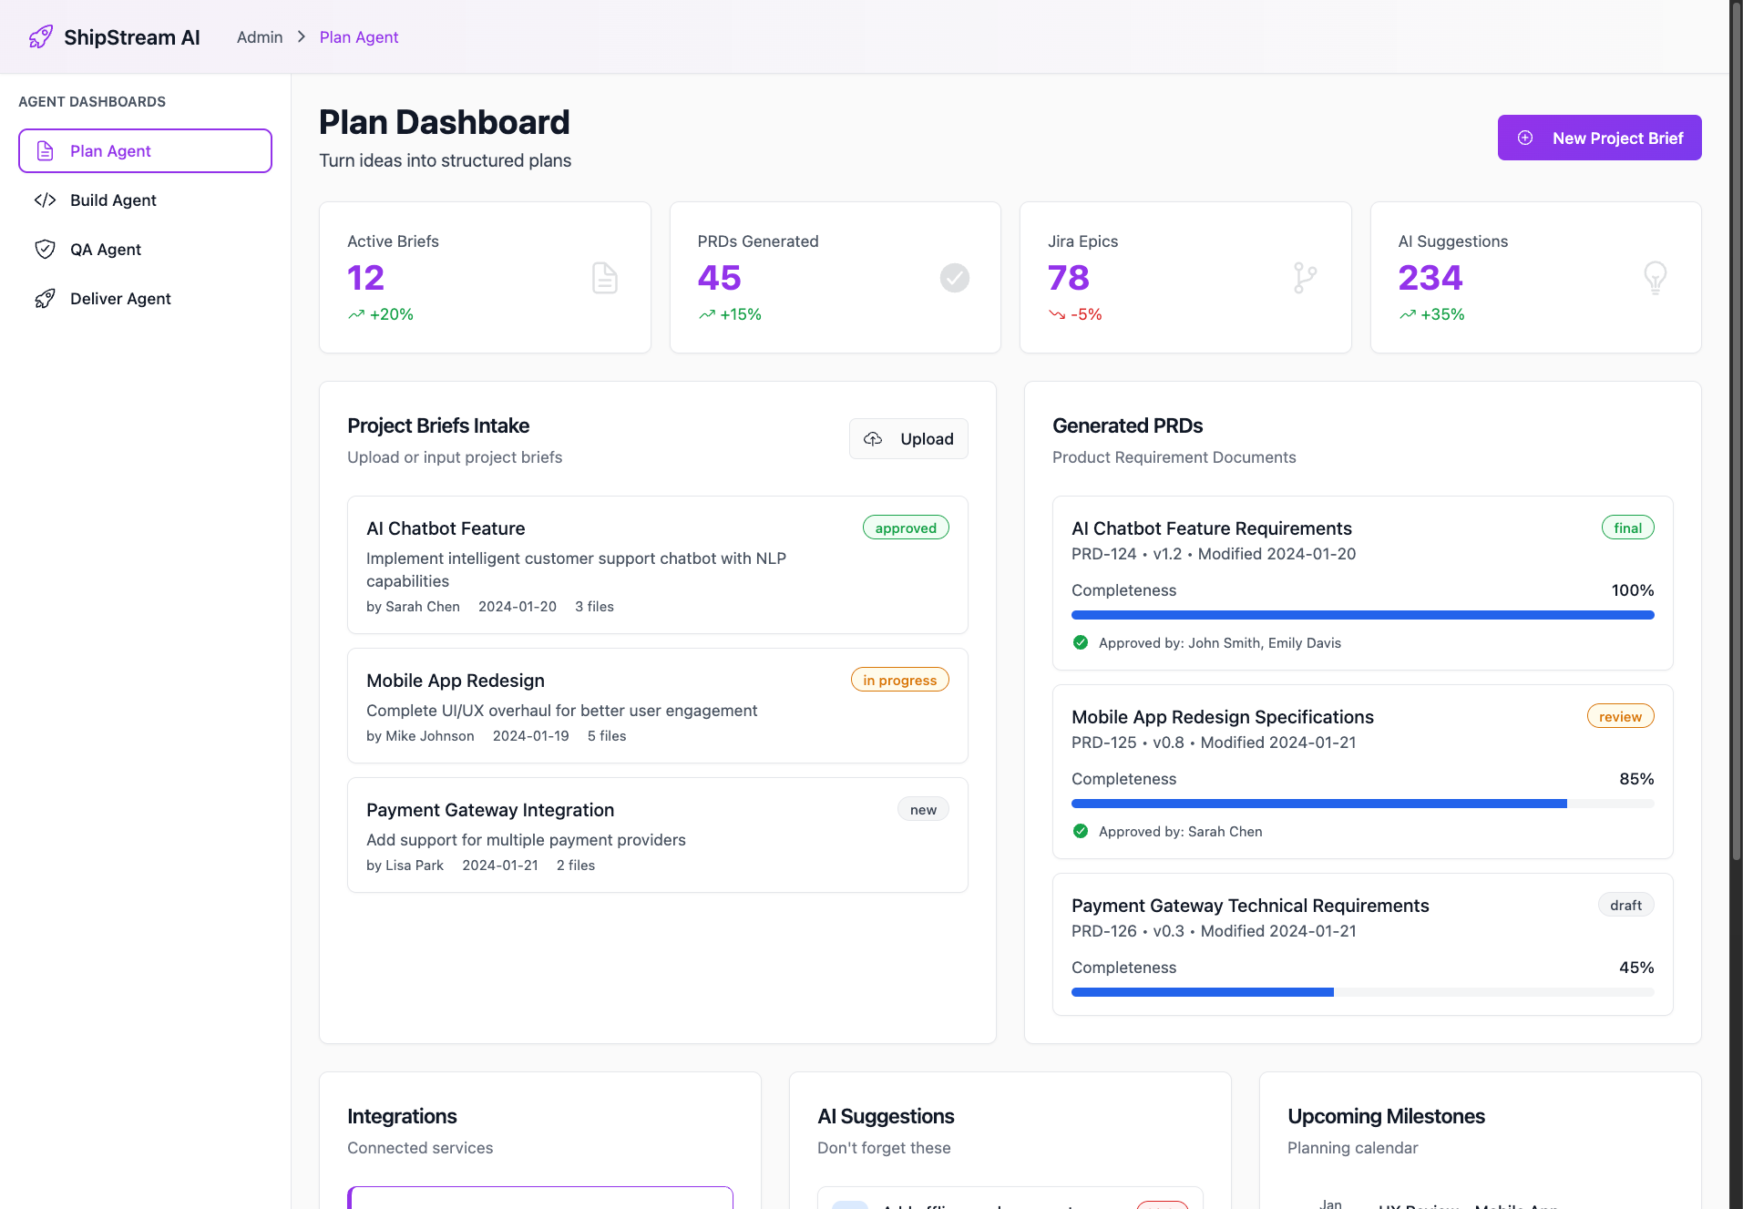Image resolution: width=1743 pixels, height=1209 pixels.
Task: Click the approved badge on AI Chatbot Feature
Action: [905, 527]
